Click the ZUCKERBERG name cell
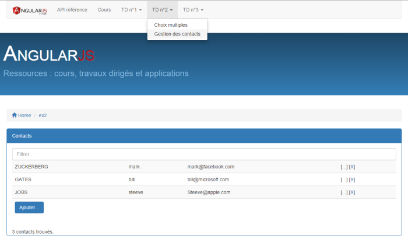The height and width of the screenshot is (239, 408). click(31, 167)
